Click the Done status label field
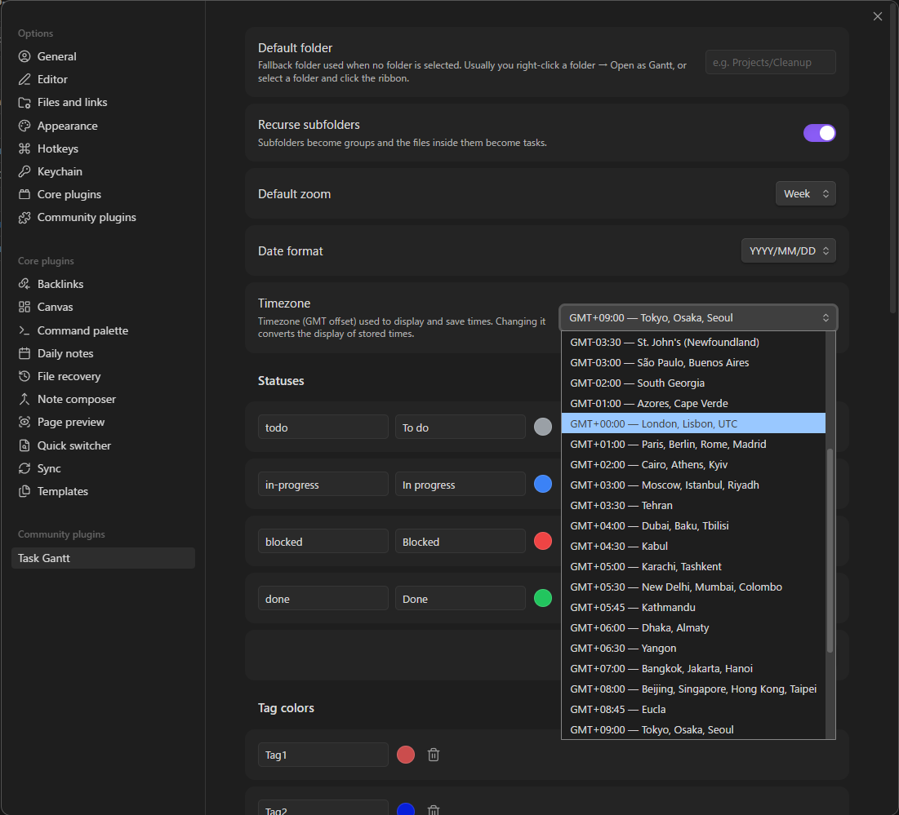Screen dimensions: 899x815 (460, 599)
